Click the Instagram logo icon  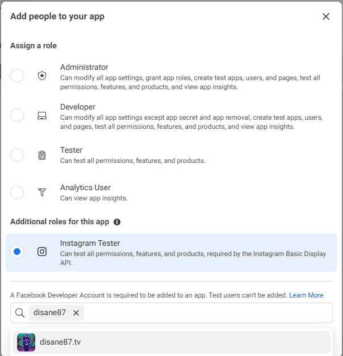point(42,252)
